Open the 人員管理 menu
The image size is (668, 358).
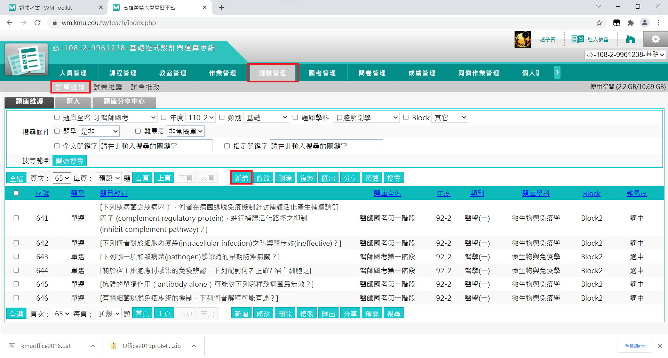73,73
